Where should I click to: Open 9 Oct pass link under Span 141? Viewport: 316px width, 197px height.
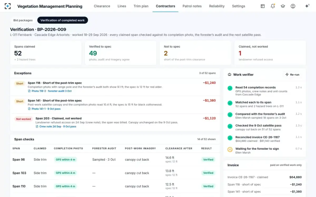tap(54, 109)
